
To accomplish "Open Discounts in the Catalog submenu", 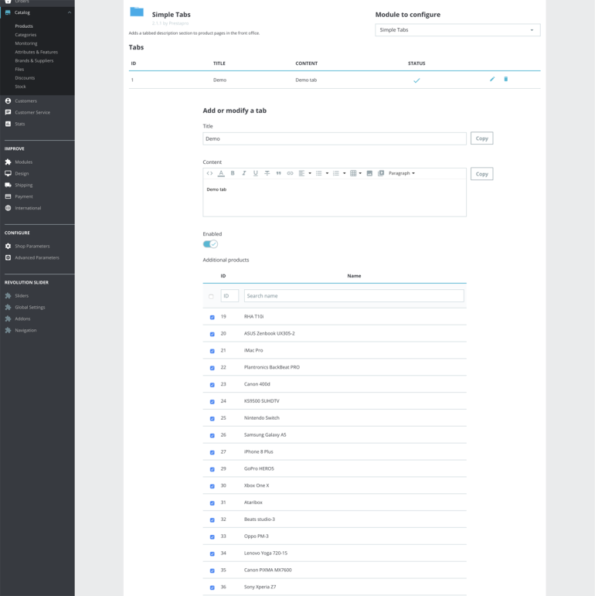I will pyautogui.click(x=25, y=78).
